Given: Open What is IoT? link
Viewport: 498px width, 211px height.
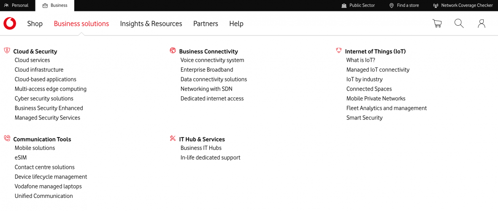Looking at the screenshot, I should click(361, 60).
